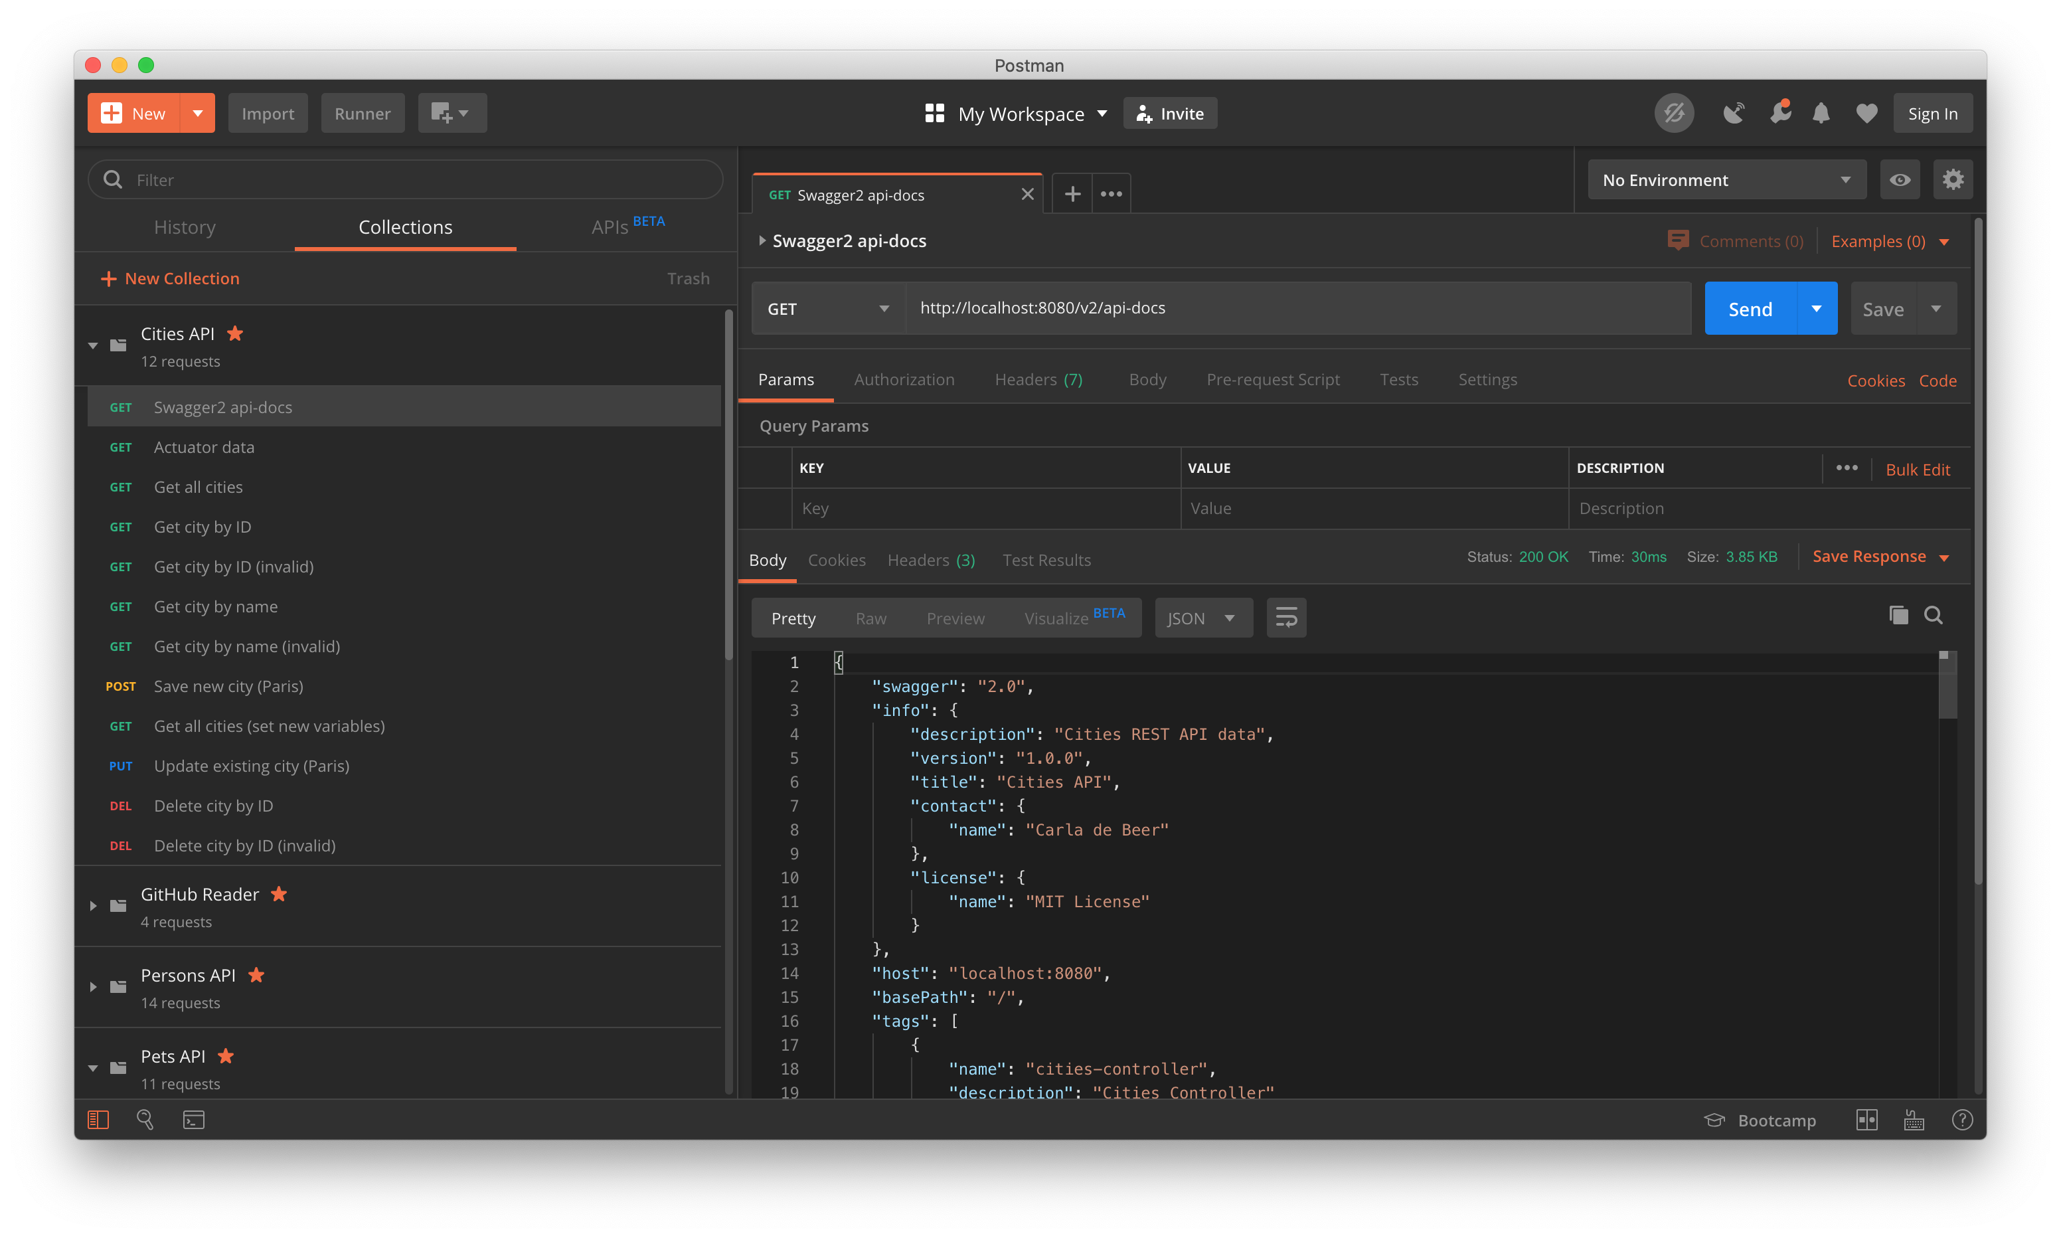
Task: Copy response body to clipboard icon
Action: click(1898, 616)
